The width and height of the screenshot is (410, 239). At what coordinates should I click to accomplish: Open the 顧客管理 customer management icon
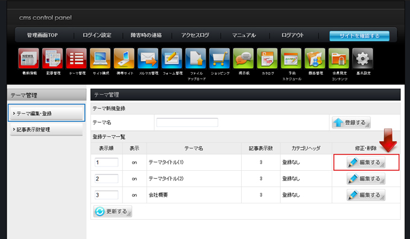315,59
